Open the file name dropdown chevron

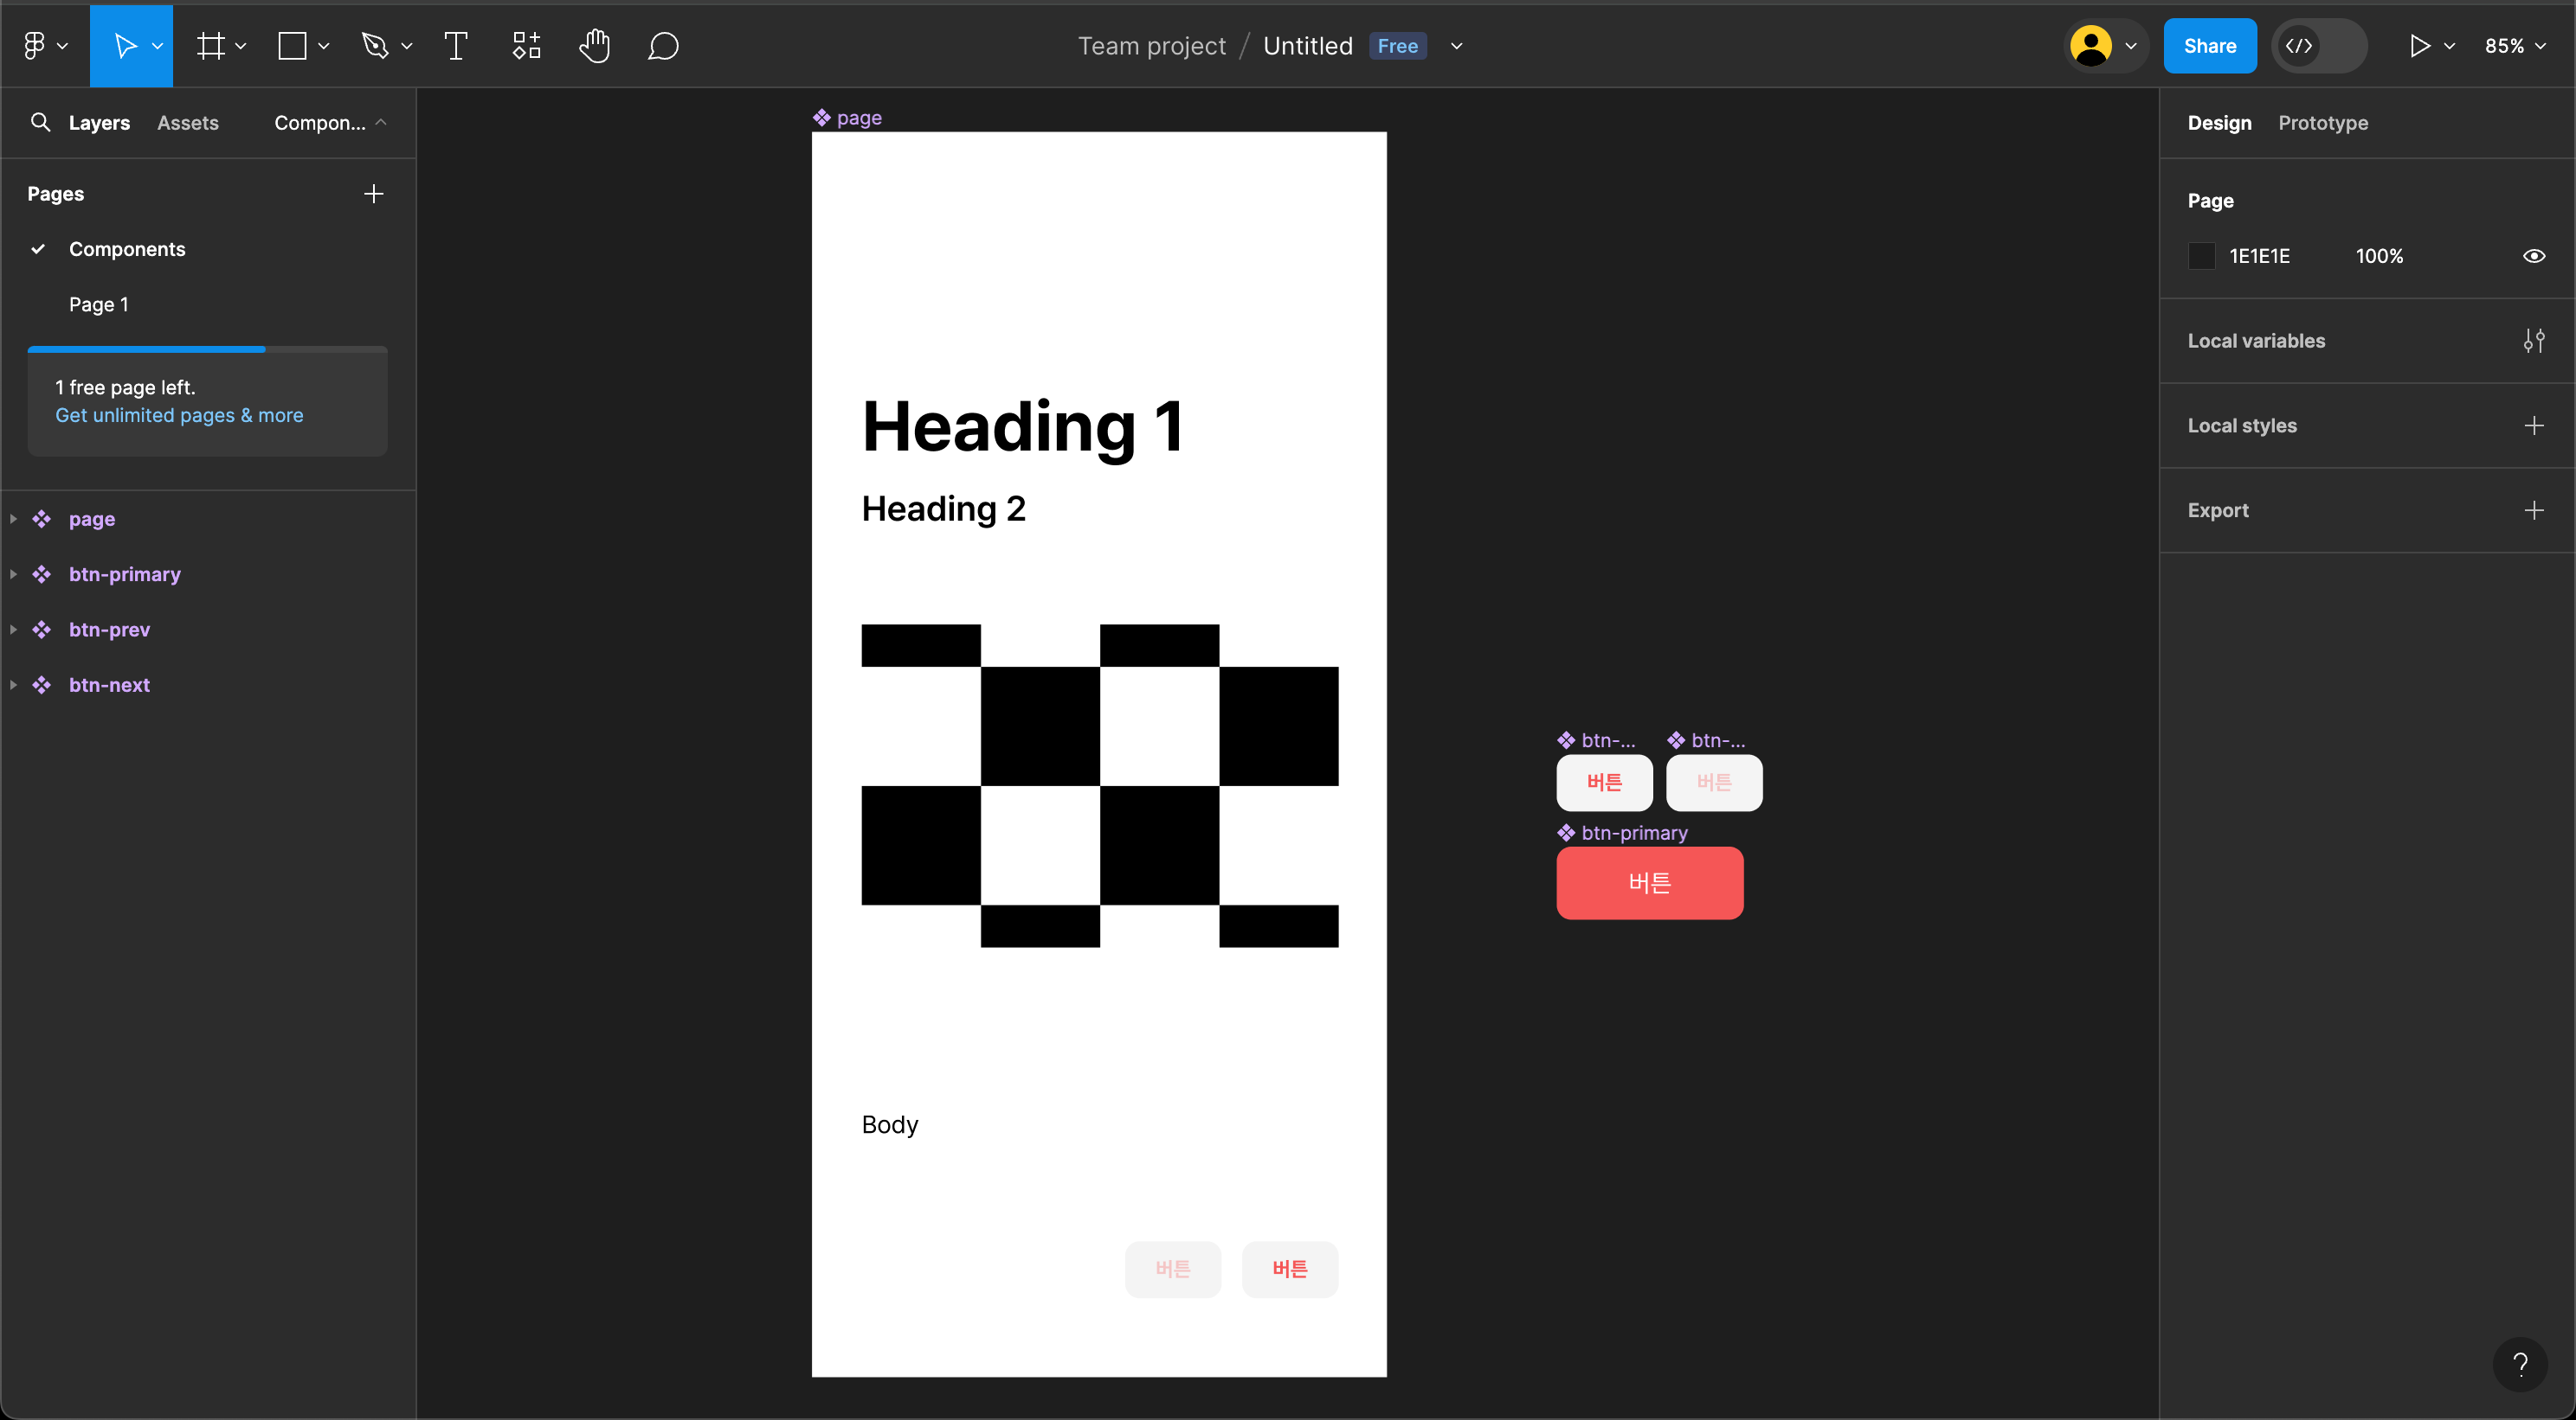coord(1457,46)
